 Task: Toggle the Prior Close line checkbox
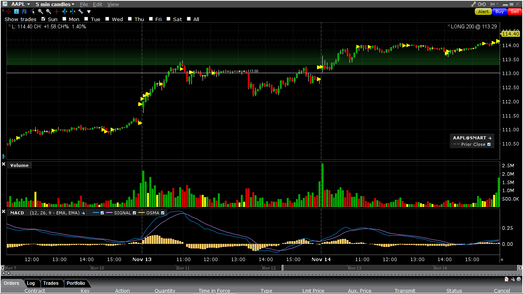click(x=489, y=144)
